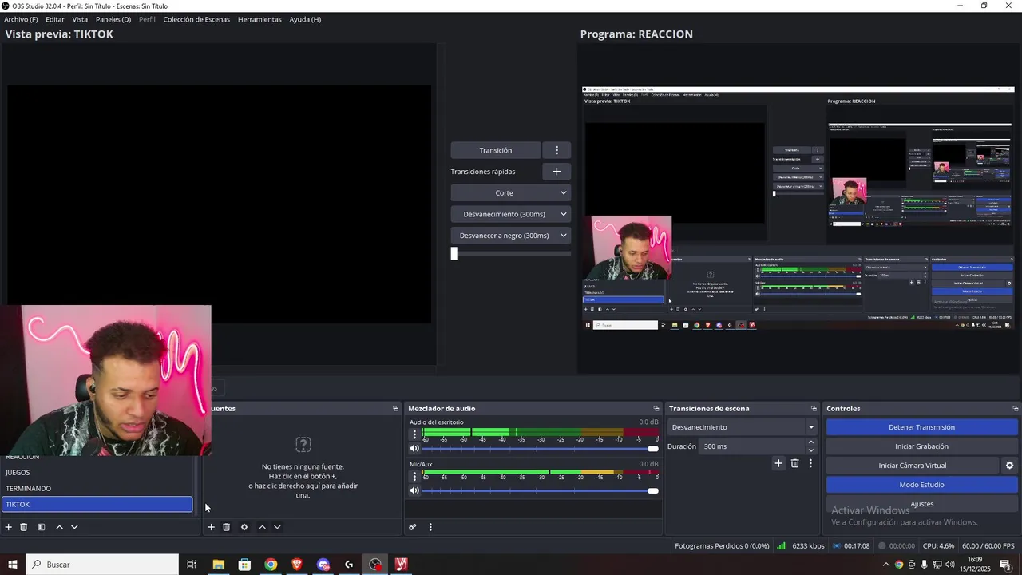Remove source using Sources trash icon
The height and width of the screenshot is (575, 1022).
pos(227,527)
